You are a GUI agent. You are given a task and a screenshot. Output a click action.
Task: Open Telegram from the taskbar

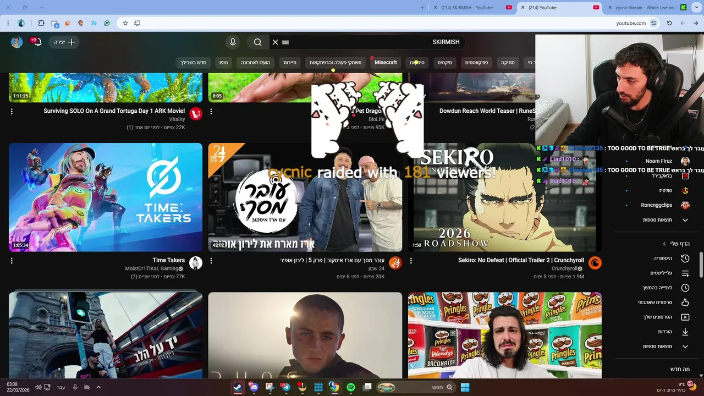[x=285, y=387]
